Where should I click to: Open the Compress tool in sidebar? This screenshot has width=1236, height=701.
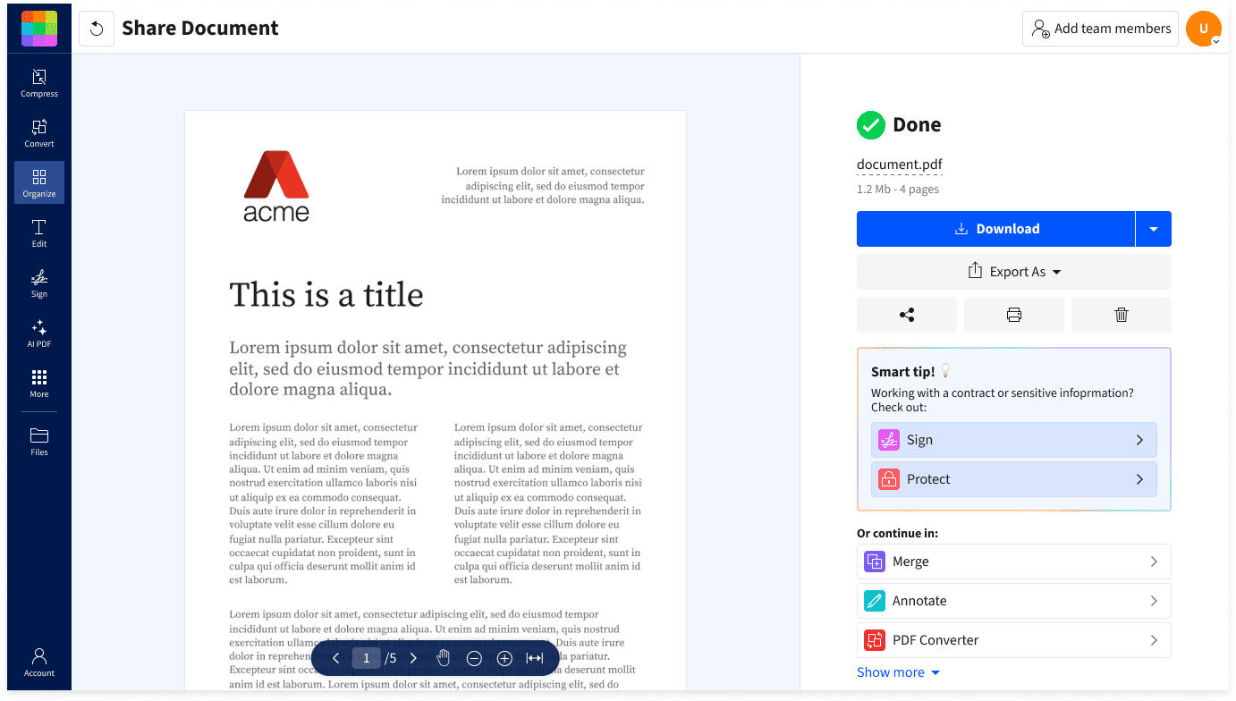pos(39,83)
